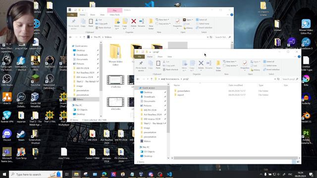Open Copy to dropdown in proj2 window
The height and width of the screenshot is (178, 317).
click(x=192, y=66)
